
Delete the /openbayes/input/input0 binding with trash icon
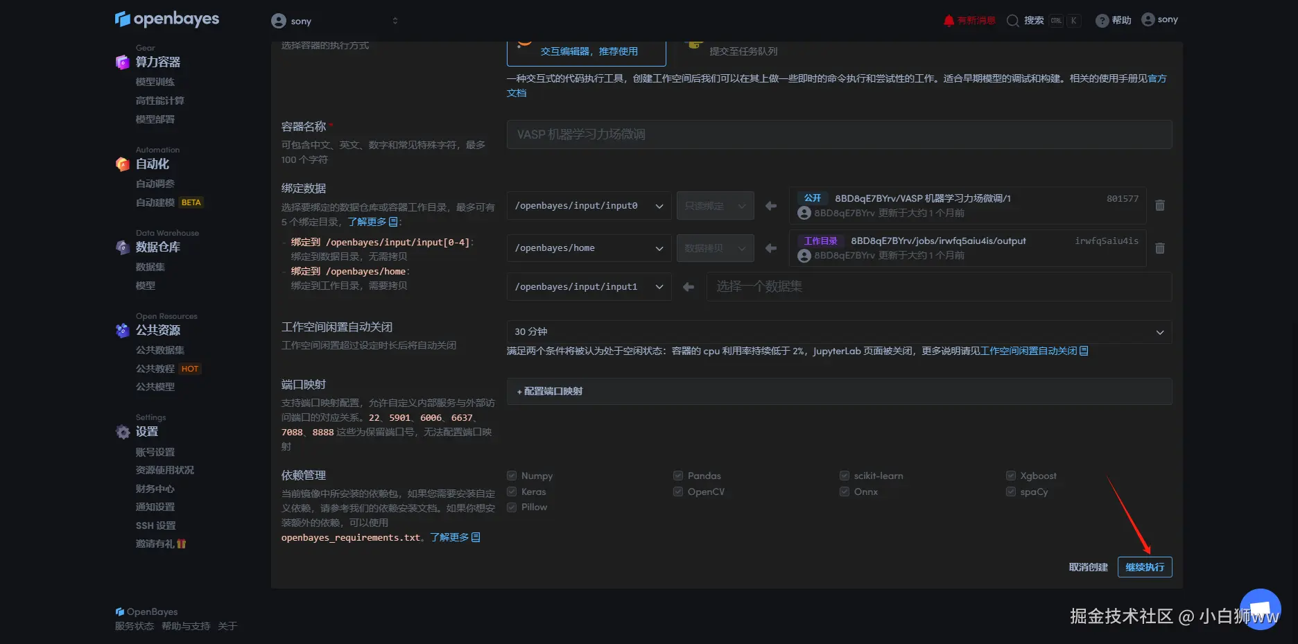pyautogui.click(x=1160, y=205)
